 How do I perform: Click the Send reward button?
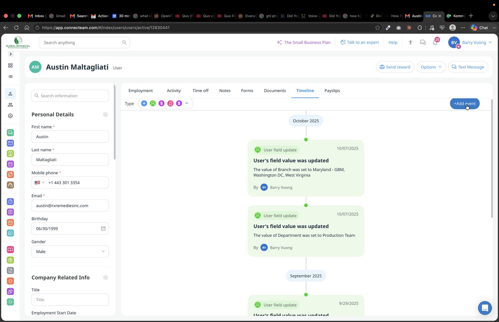tap(395, 67)
